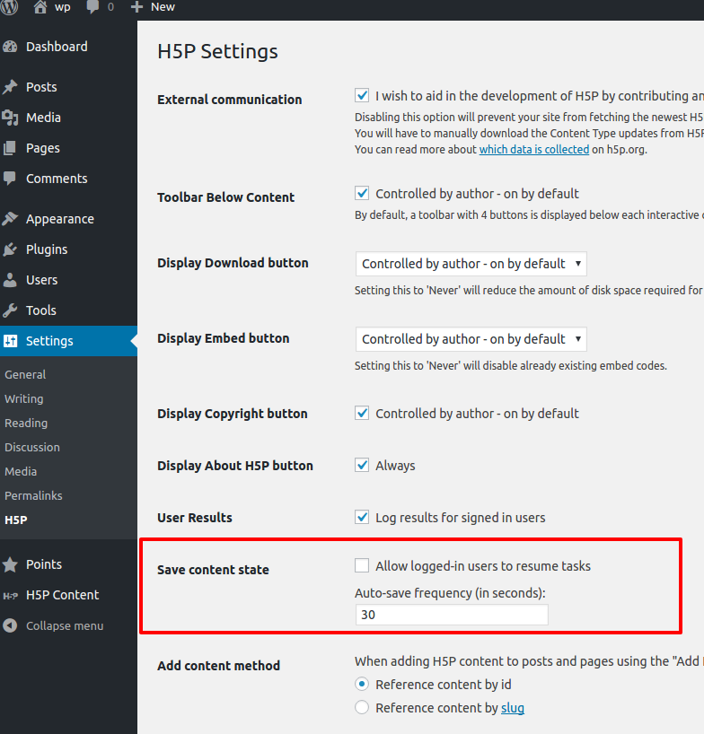
Task: Open Media settings submenu item
Action: click(21, 471)
